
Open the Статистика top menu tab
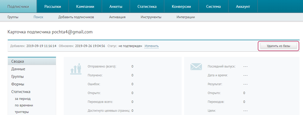click(x=147, y=6)
